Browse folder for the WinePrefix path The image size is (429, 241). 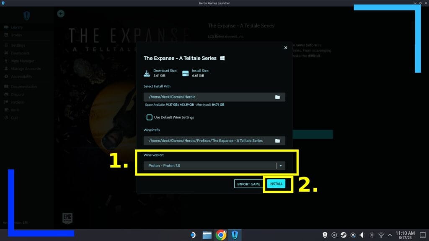[277, 141]
